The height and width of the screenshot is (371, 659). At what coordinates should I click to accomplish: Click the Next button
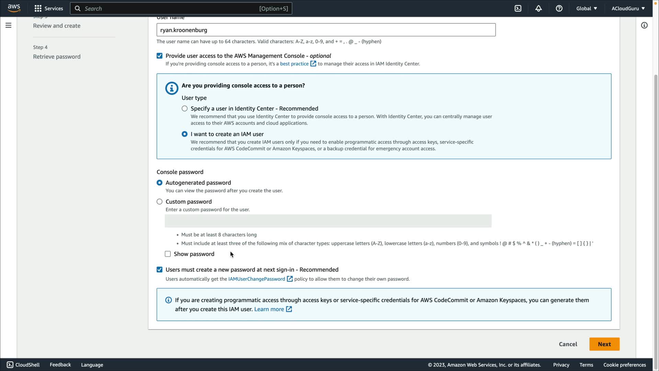click(x=604, y=344)
